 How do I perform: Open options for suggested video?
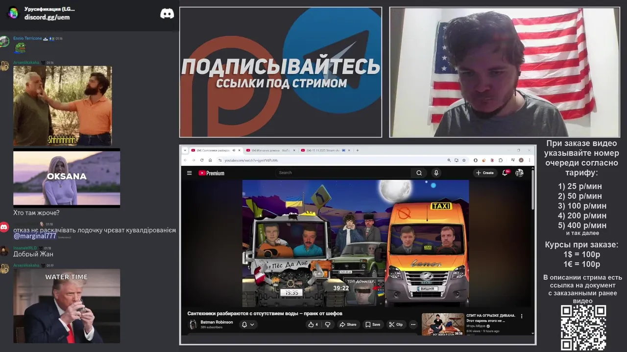(522, 316)
